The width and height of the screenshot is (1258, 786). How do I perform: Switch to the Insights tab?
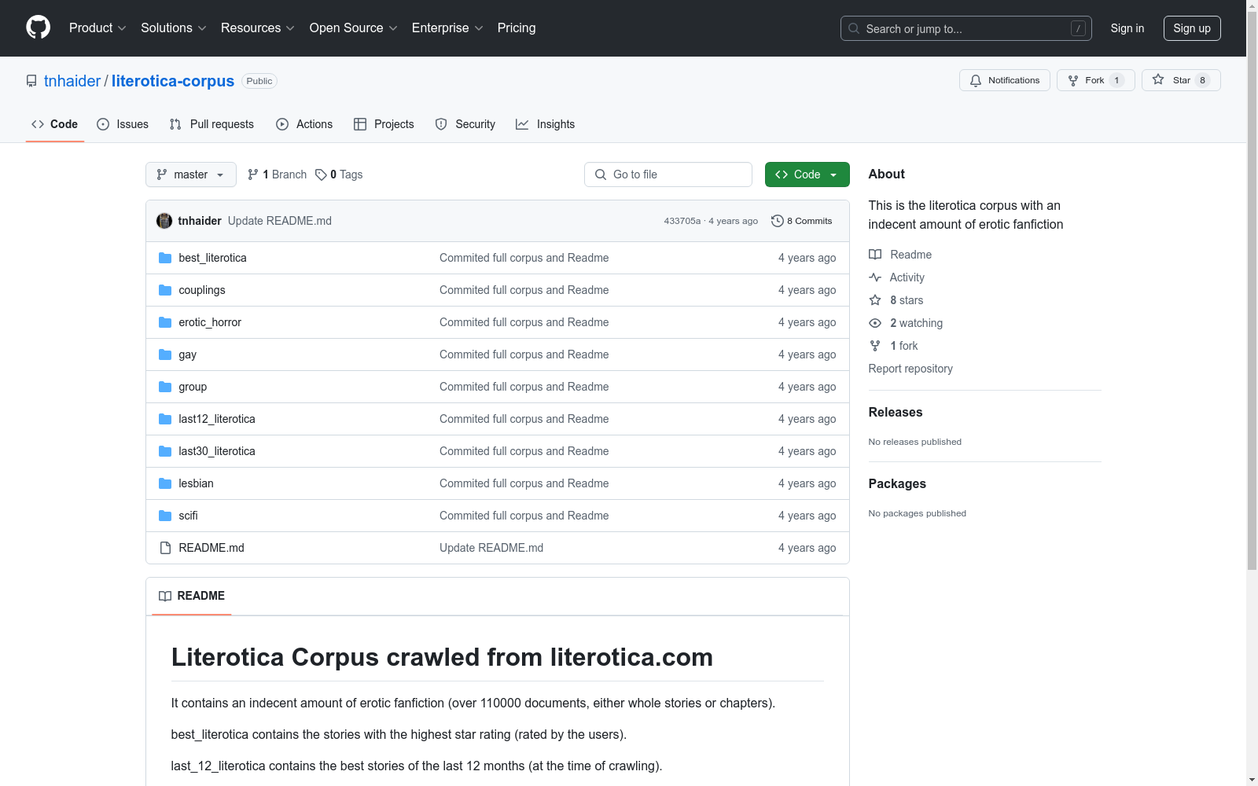[x=545, y=124]
